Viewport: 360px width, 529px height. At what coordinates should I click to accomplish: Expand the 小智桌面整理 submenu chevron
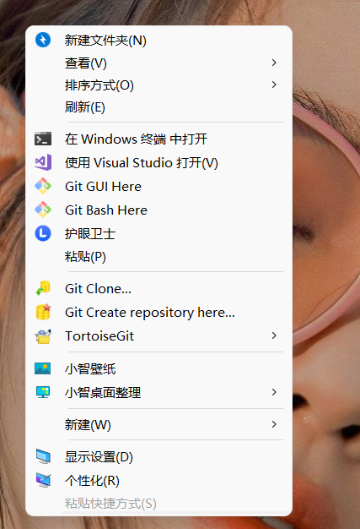(274, 392)
